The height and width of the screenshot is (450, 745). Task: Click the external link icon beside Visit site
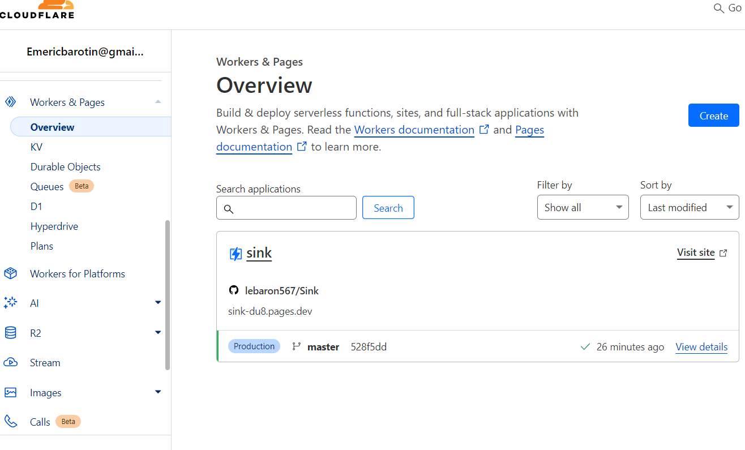coord(723,253)
